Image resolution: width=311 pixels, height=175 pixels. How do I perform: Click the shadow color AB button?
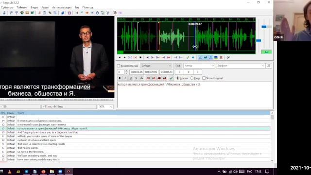coord(165,78)
